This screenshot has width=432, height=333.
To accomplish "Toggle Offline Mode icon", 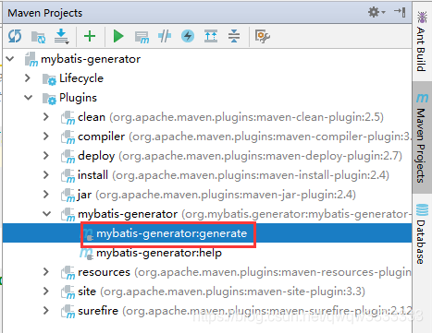I will pos(165,36).
